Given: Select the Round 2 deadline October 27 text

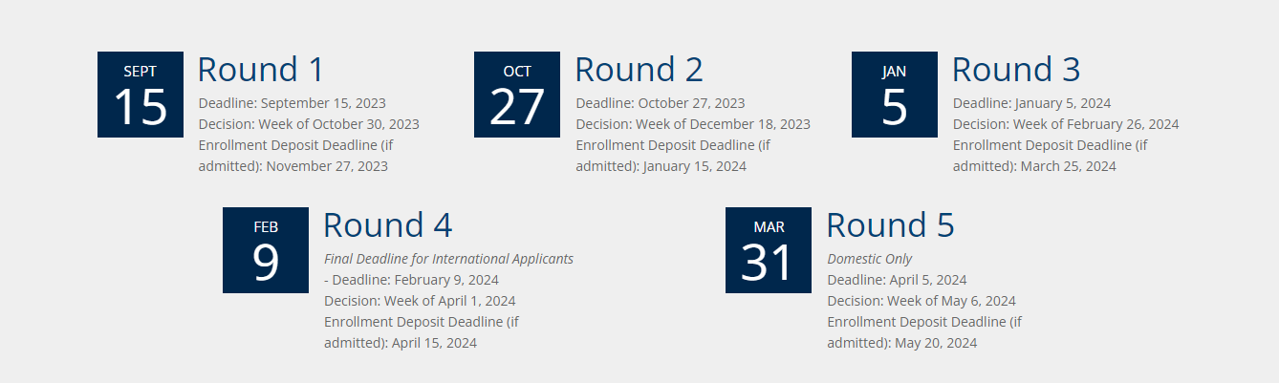Looking at the screenshot, I should pyautogui.click(x=661, y=103).
